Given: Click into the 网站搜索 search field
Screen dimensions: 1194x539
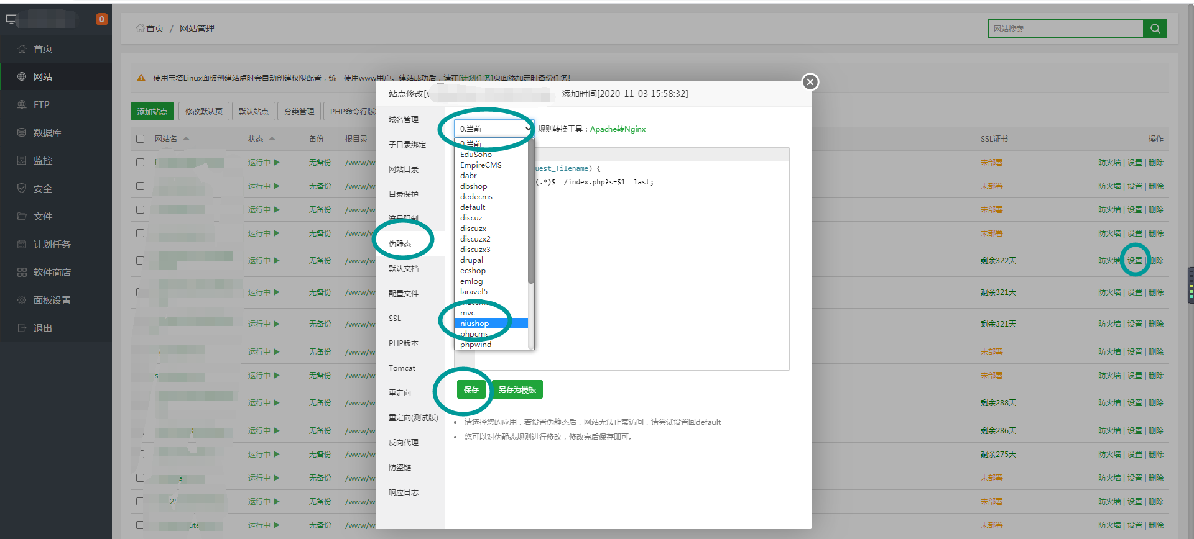Looking at the screenshot, I should [x=1065, y=29].
